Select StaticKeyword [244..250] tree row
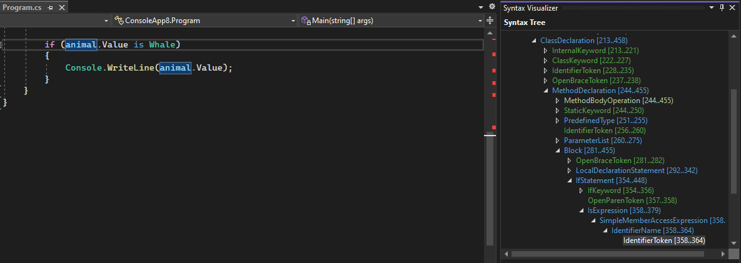This screenshot has width=741, height=263. (x=603, y=111)
